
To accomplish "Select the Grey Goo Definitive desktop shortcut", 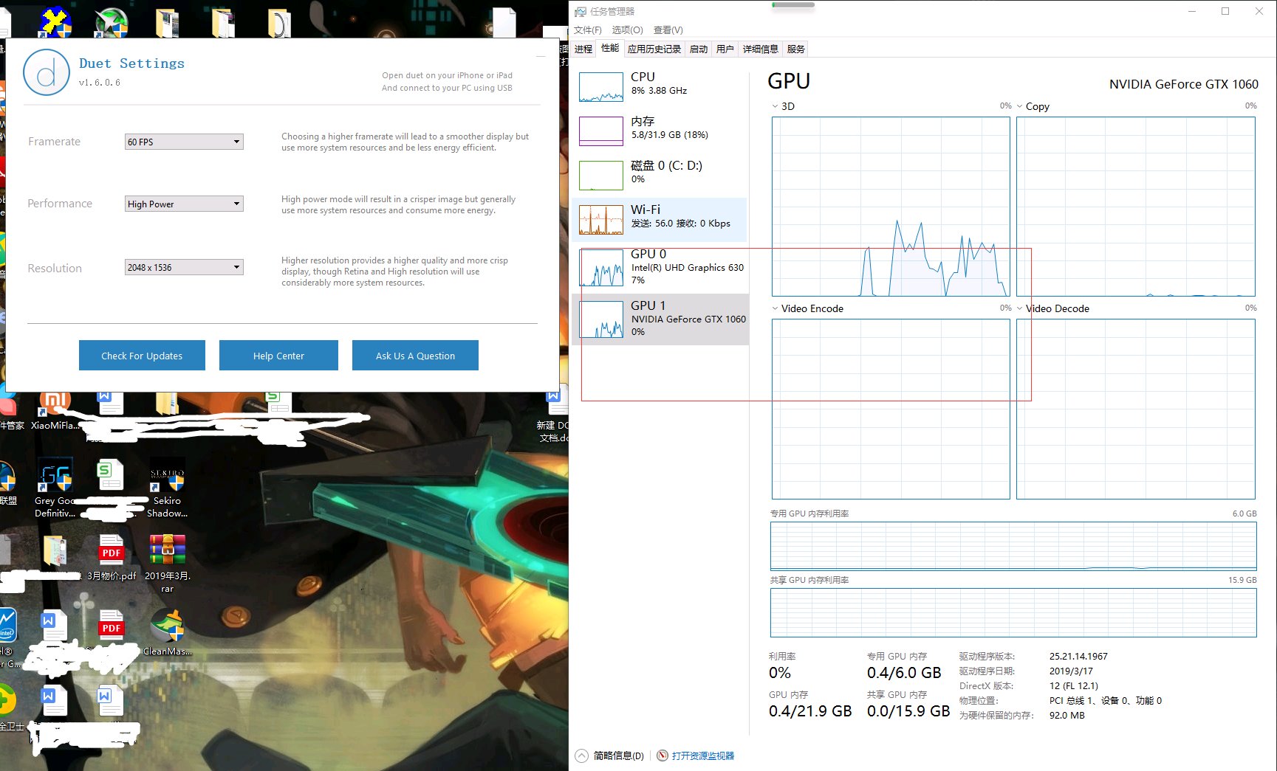I will [55, 488].
